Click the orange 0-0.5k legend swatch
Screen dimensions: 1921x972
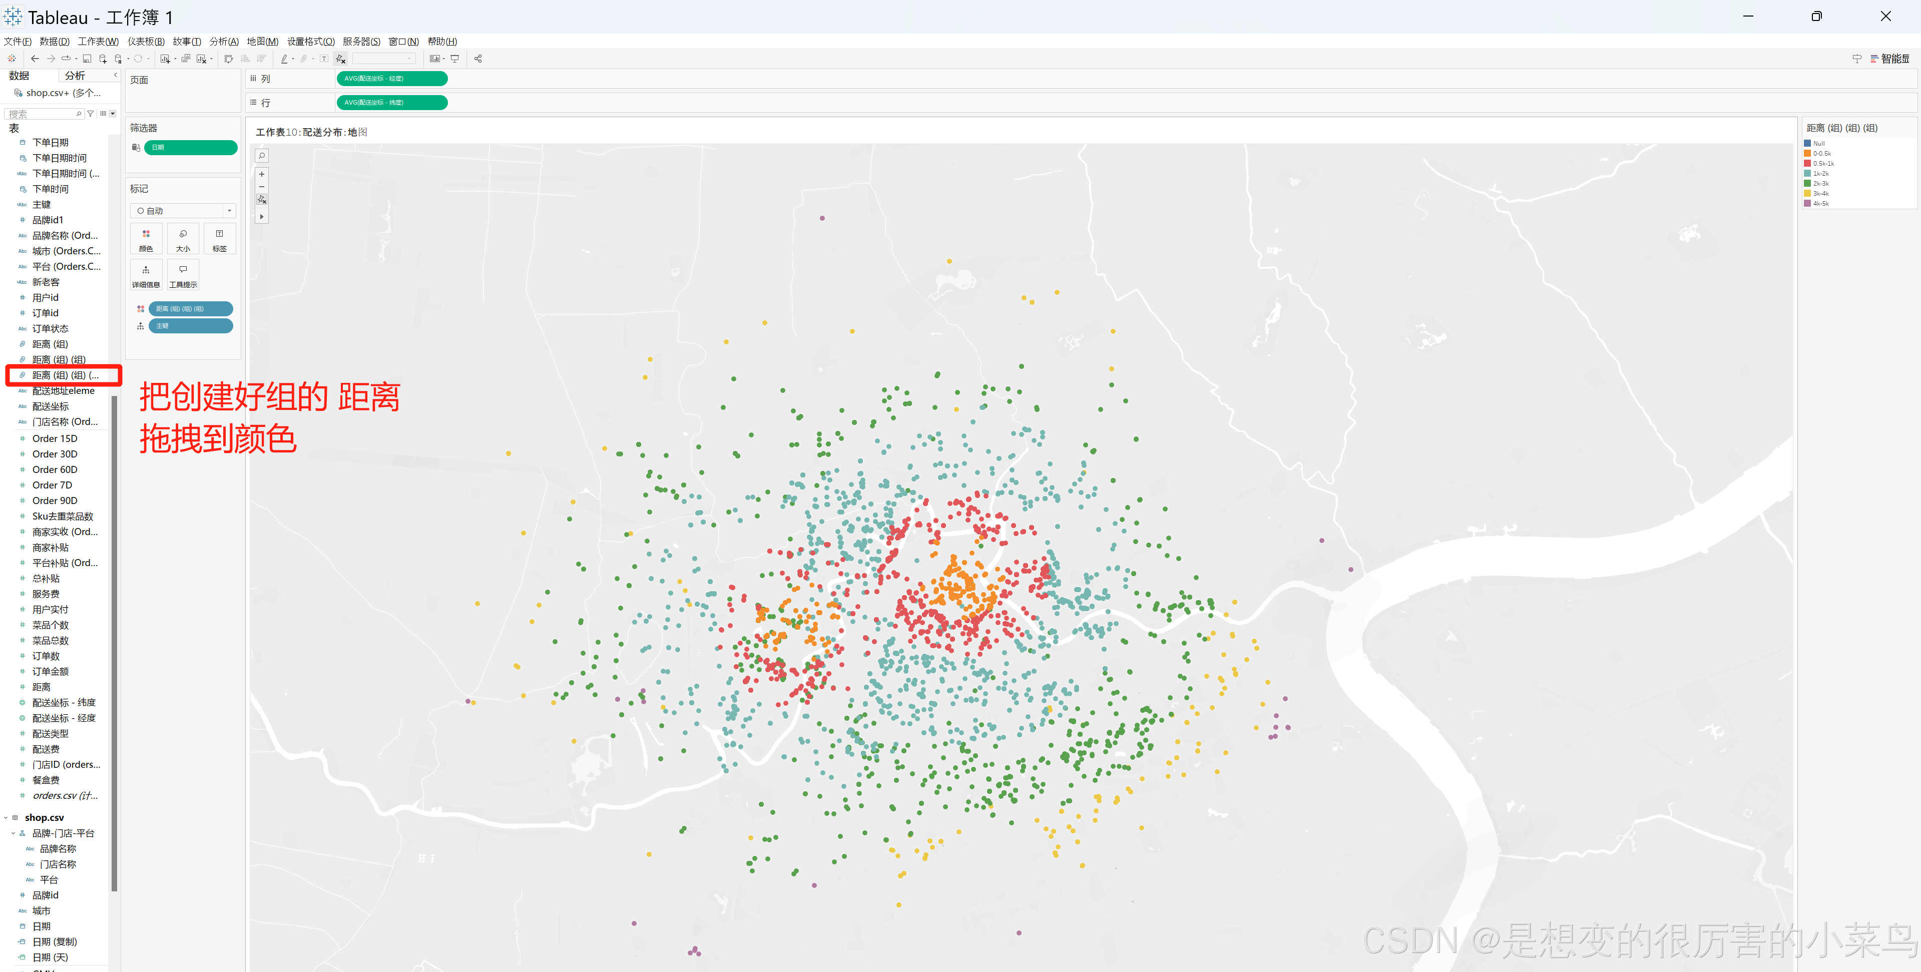(1807, 154)
